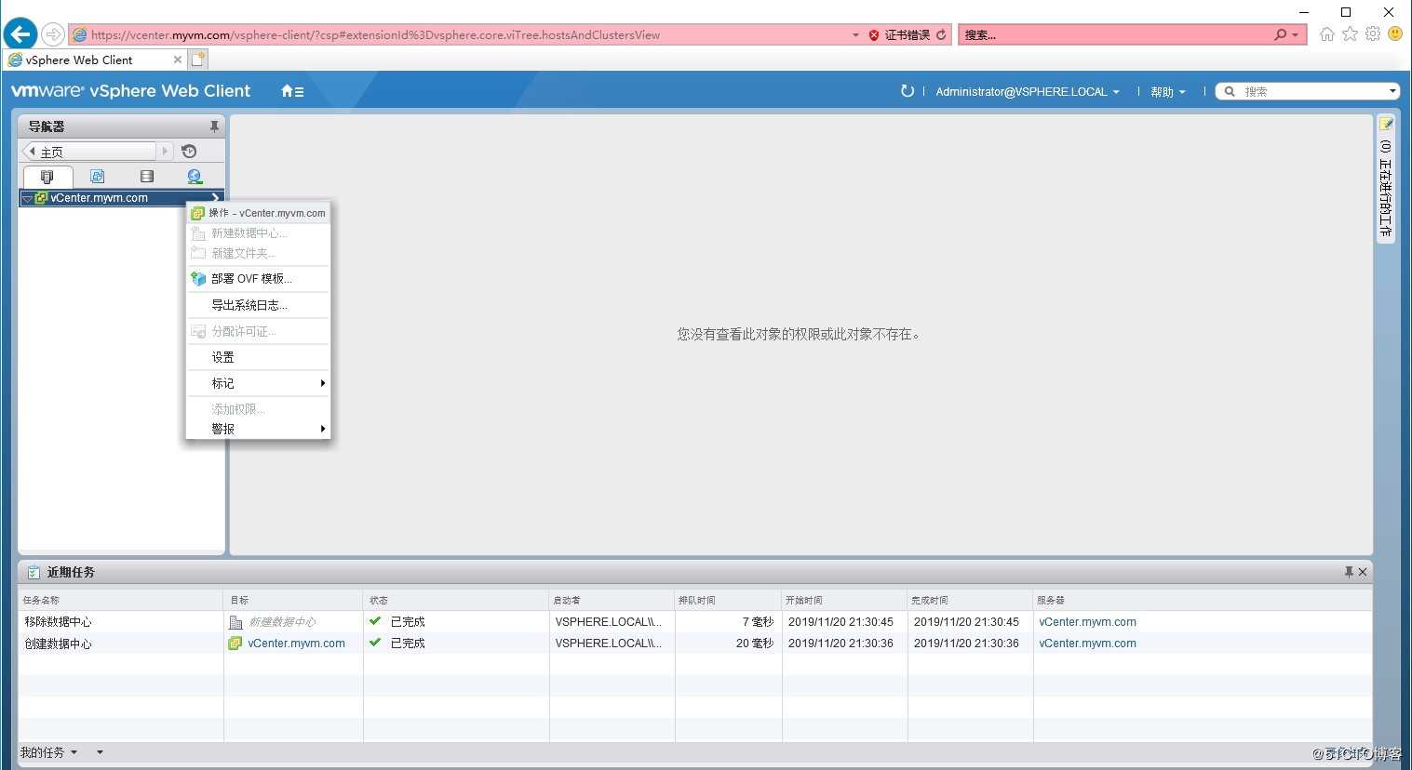Open server link in 创建数据中心 row
Screen dimensions: 1412x770
(1087, 644)
